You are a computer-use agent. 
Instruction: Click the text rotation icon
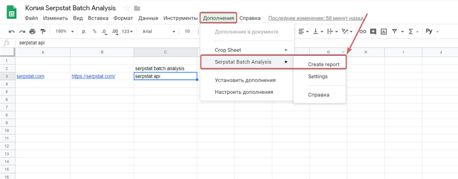point(345,31)
